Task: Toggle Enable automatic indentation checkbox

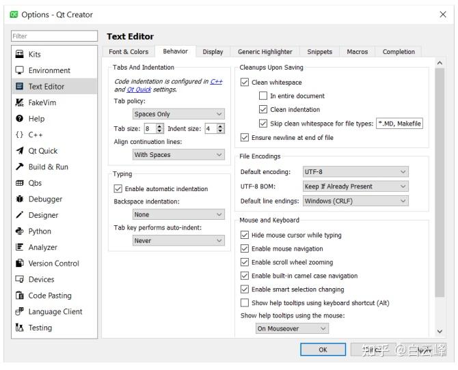Action: pos(118,189)
